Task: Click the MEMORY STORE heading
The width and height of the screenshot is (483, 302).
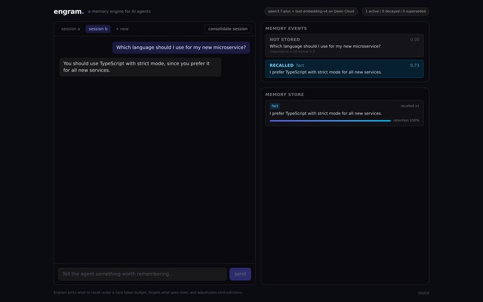Action: [284, 95]
